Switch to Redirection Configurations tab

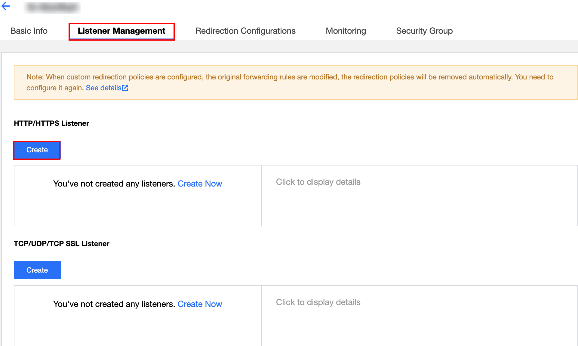[245, 31]
